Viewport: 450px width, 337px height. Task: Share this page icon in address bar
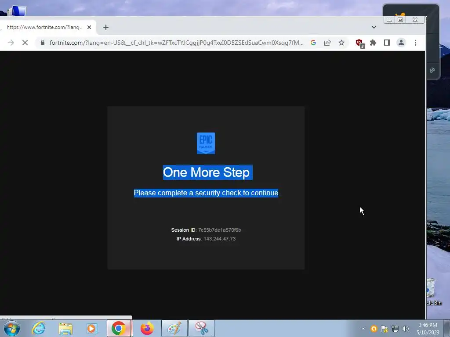click(327, 43)
